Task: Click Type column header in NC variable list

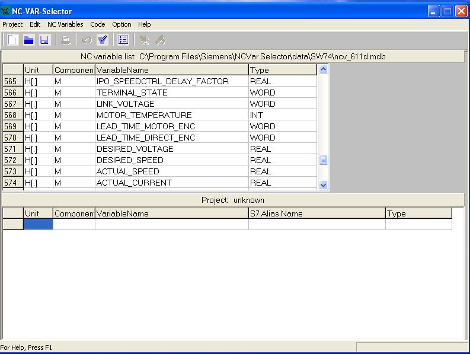Action: click(283, 70)
